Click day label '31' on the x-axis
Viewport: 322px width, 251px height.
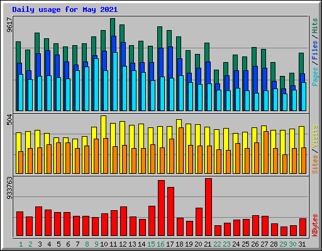(x=302, y=244)
